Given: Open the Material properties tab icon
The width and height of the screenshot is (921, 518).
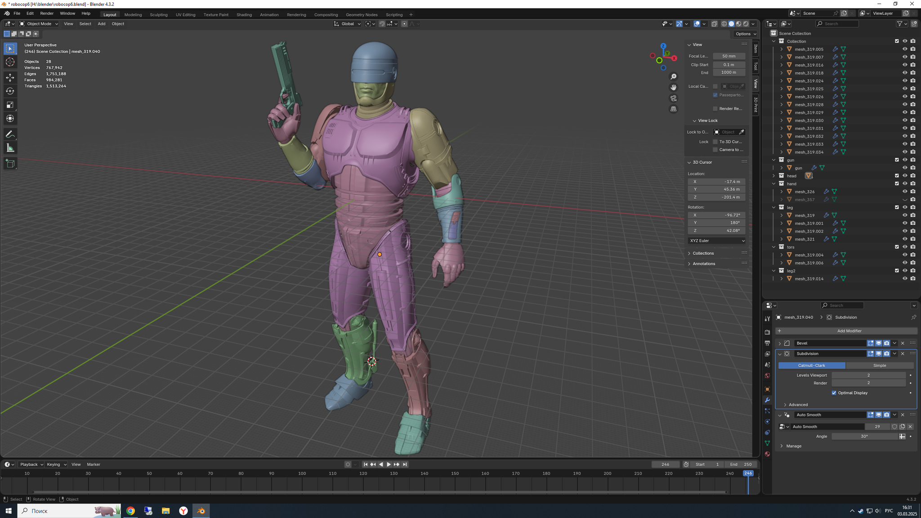Looking at the screenshot, I should pos(767,454).
